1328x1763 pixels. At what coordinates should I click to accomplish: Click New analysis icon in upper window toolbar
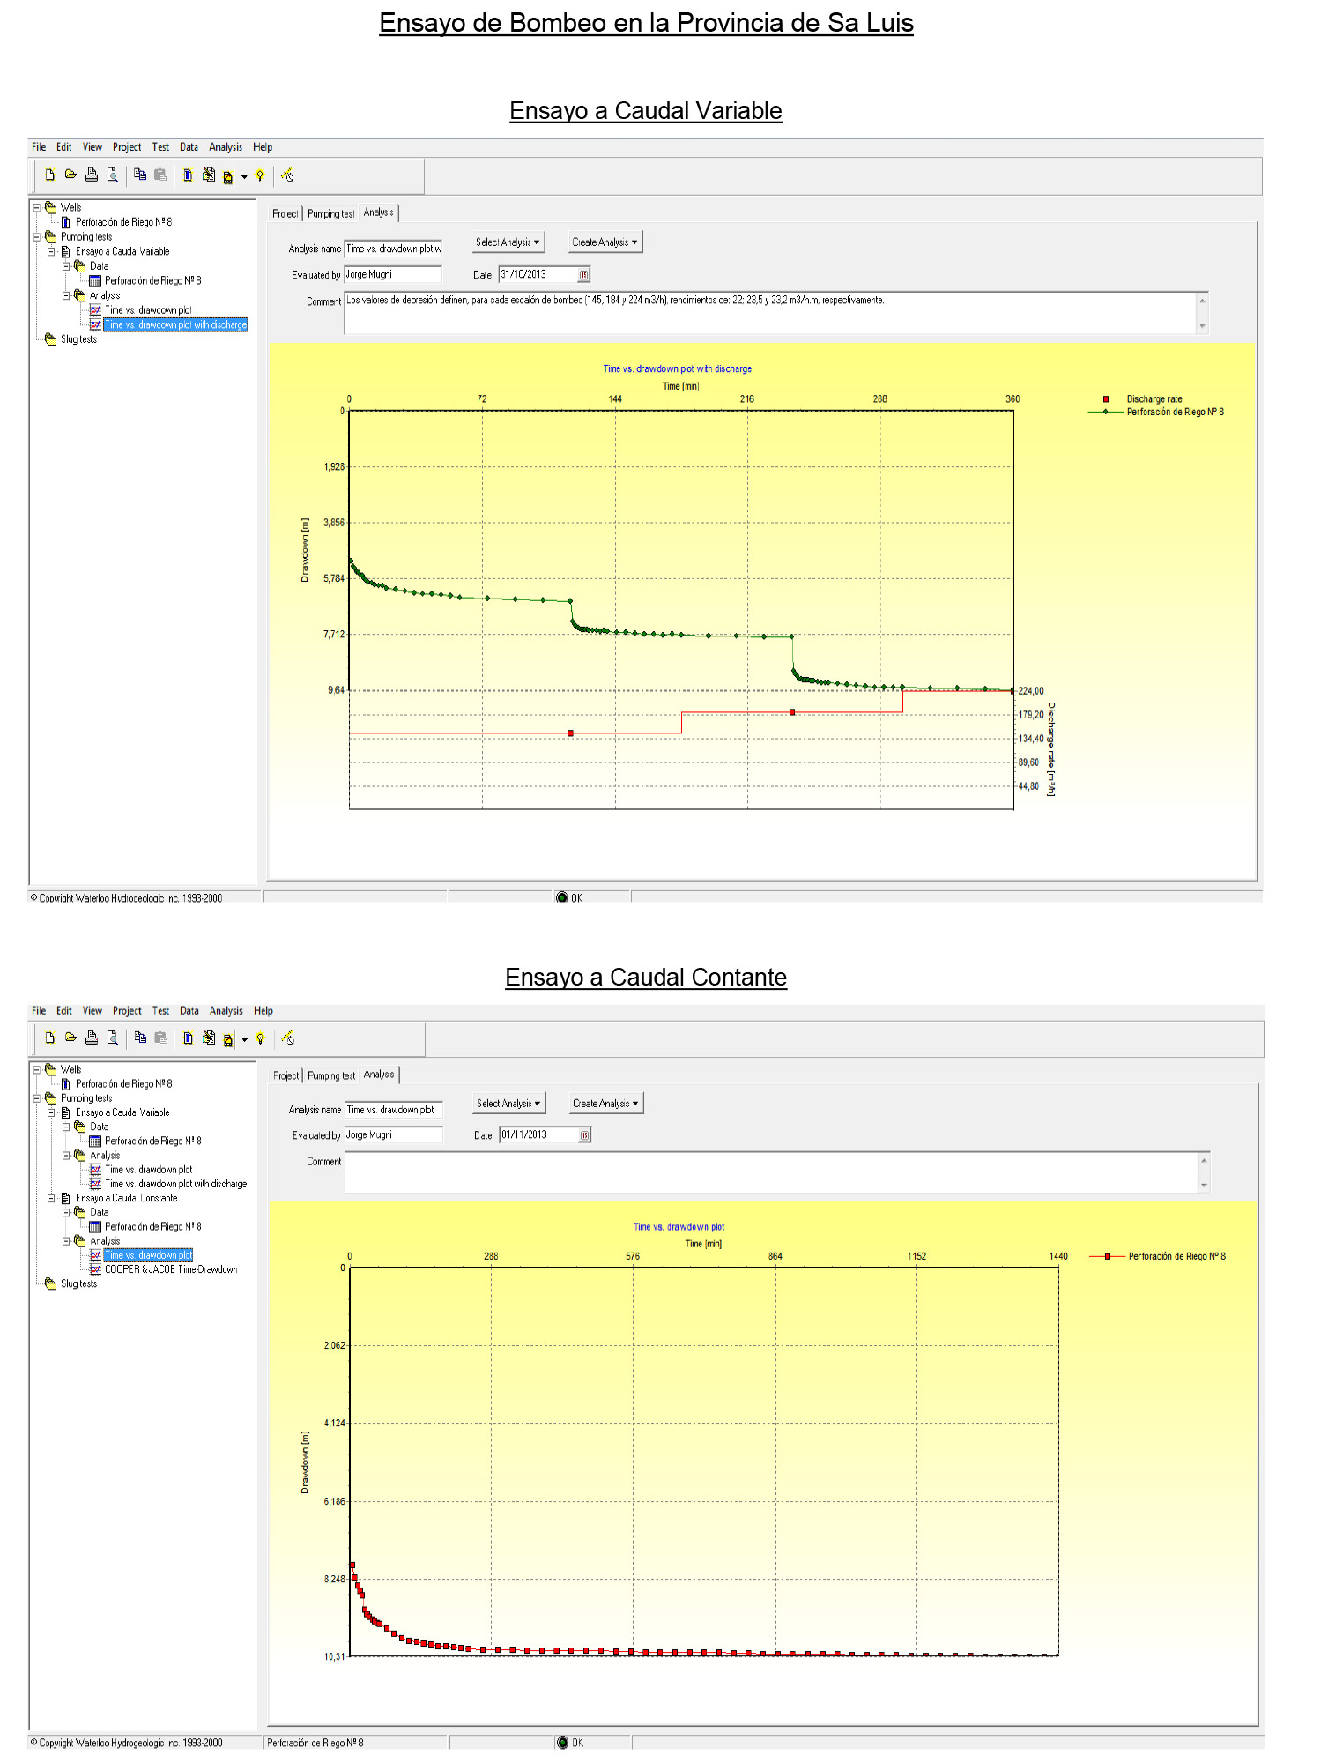tap(227, 177)
